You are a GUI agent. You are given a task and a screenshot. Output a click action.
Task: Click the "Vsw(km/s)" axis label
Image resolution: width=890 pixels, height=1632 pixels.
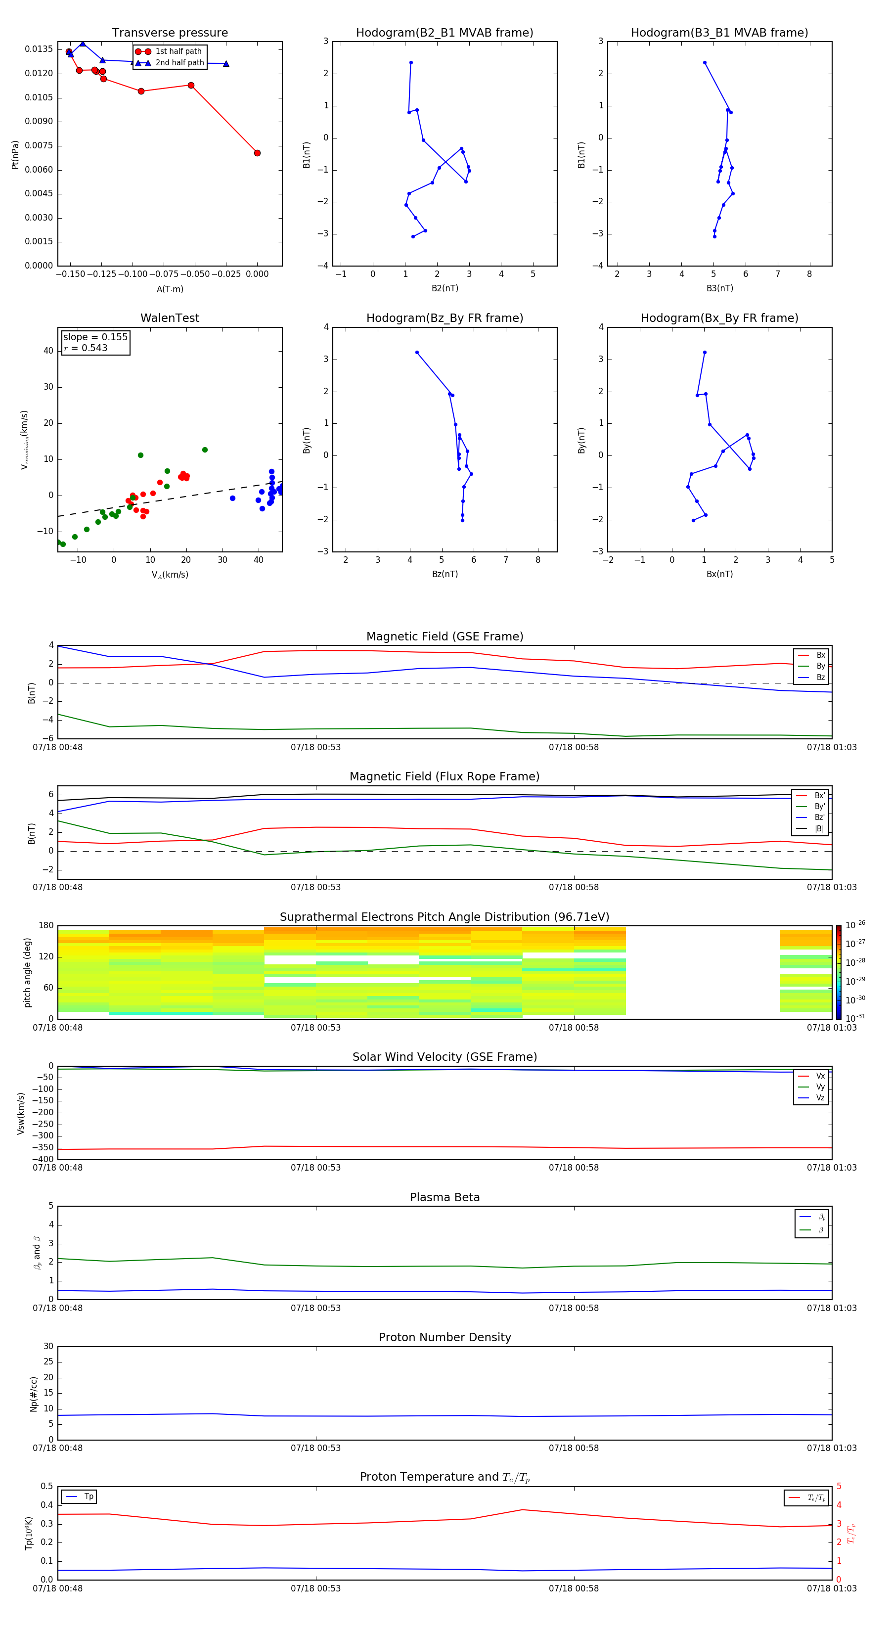[x=21, y=1113]
